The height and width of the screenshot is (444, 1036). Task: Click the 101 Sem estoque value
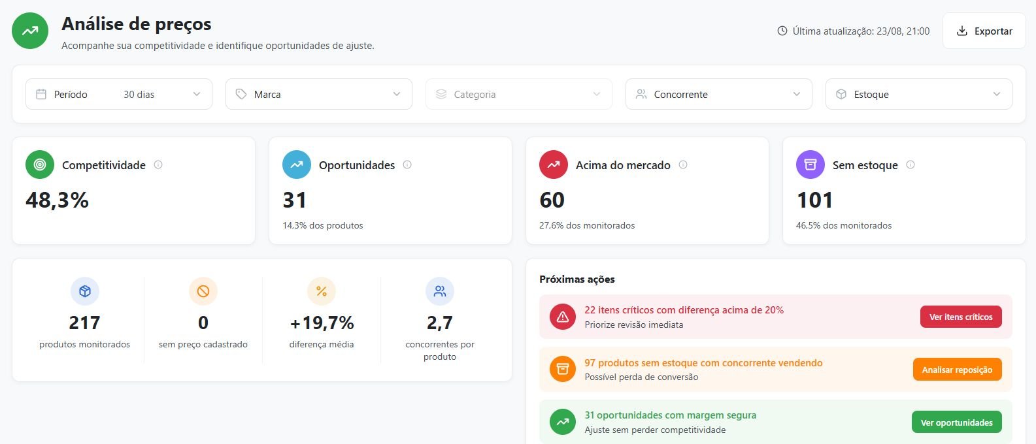point(815,200)
